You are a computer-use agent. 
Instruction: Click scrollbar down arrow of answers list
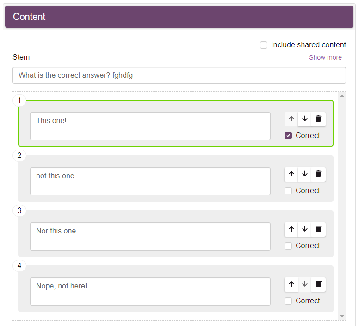click(x=342, y=316)
